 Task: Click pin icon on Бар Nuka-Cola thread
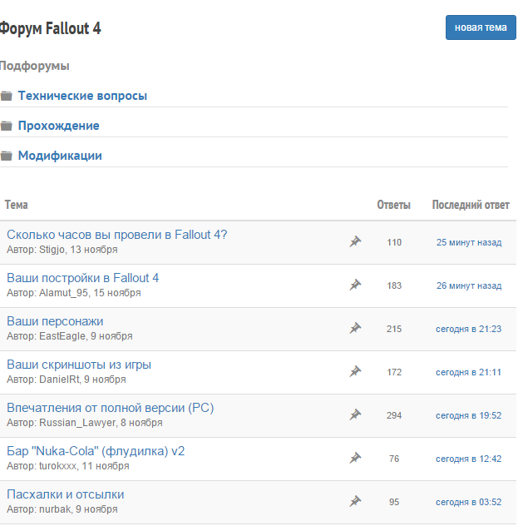[x=355, y=459]
